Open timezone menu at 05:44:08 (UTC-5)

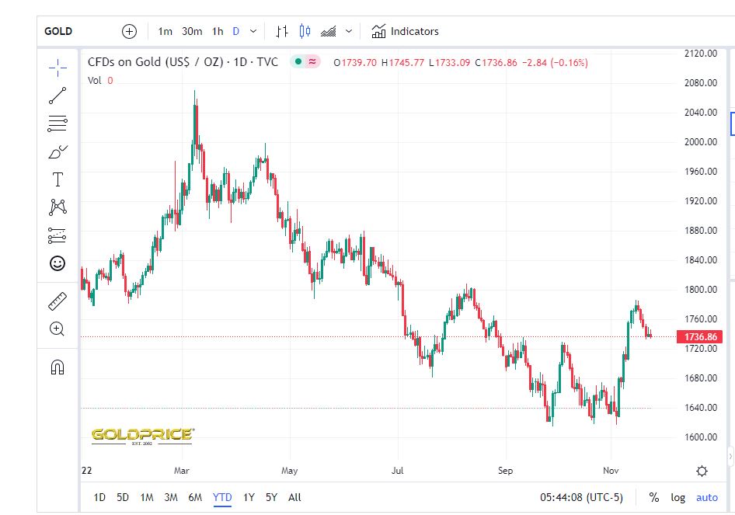click(x=581, y=497)
